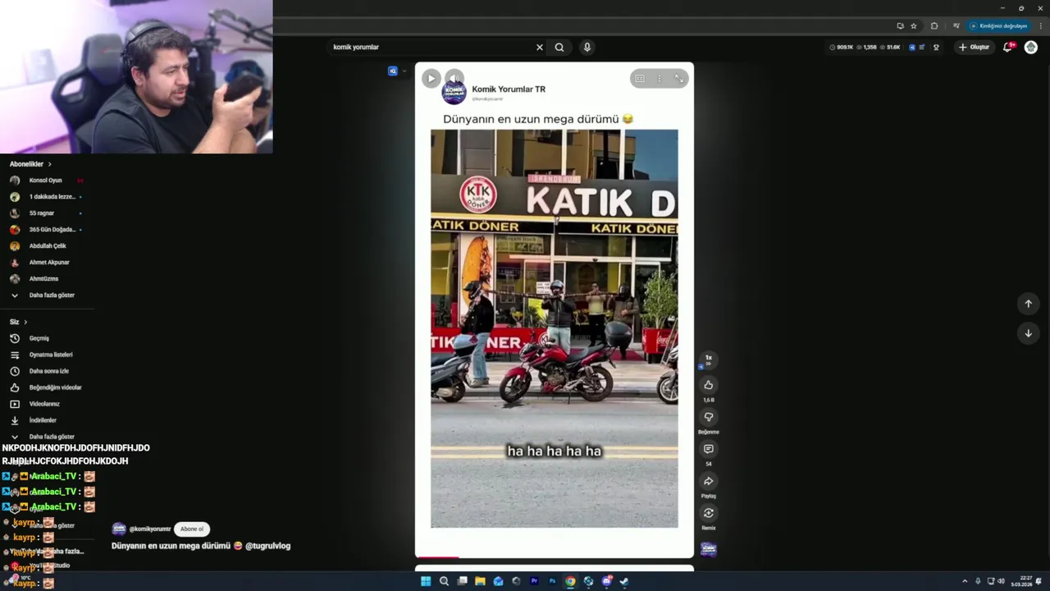
Task: Clear the 'komik yorumlar' search text
Action: (539, 48)
